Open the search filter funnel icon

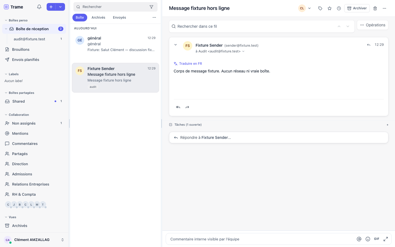tap(151, 7)
